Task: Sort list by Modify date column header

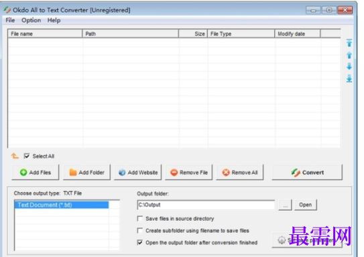Action: [298, 34]
